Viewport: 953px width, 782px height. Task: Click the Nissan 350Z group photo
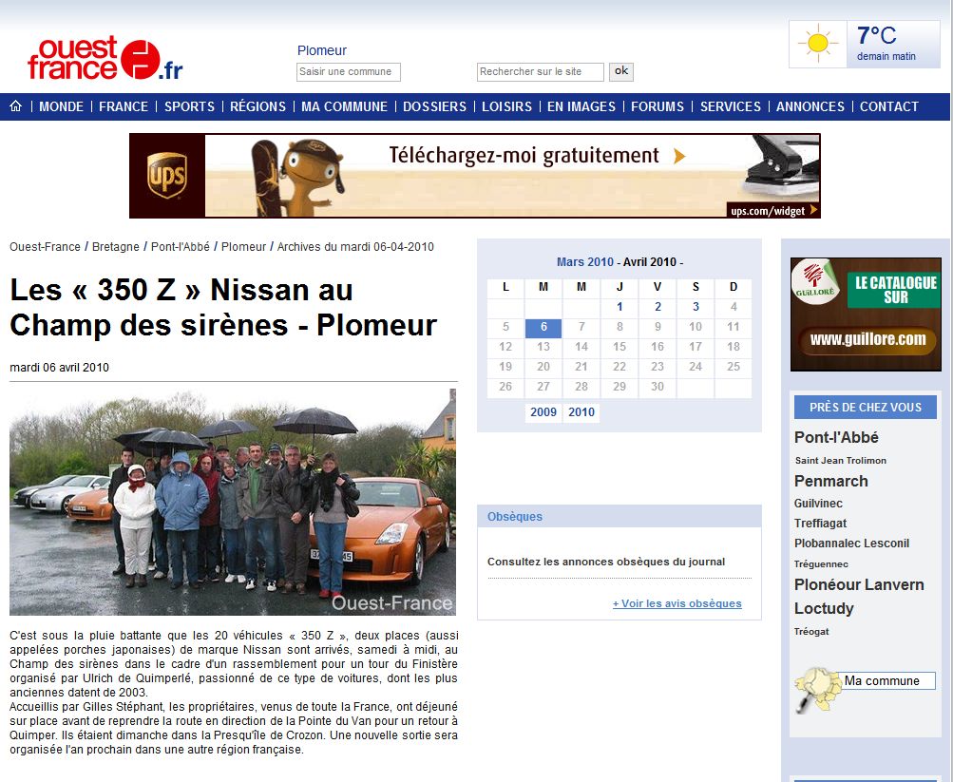pos(233,501)
